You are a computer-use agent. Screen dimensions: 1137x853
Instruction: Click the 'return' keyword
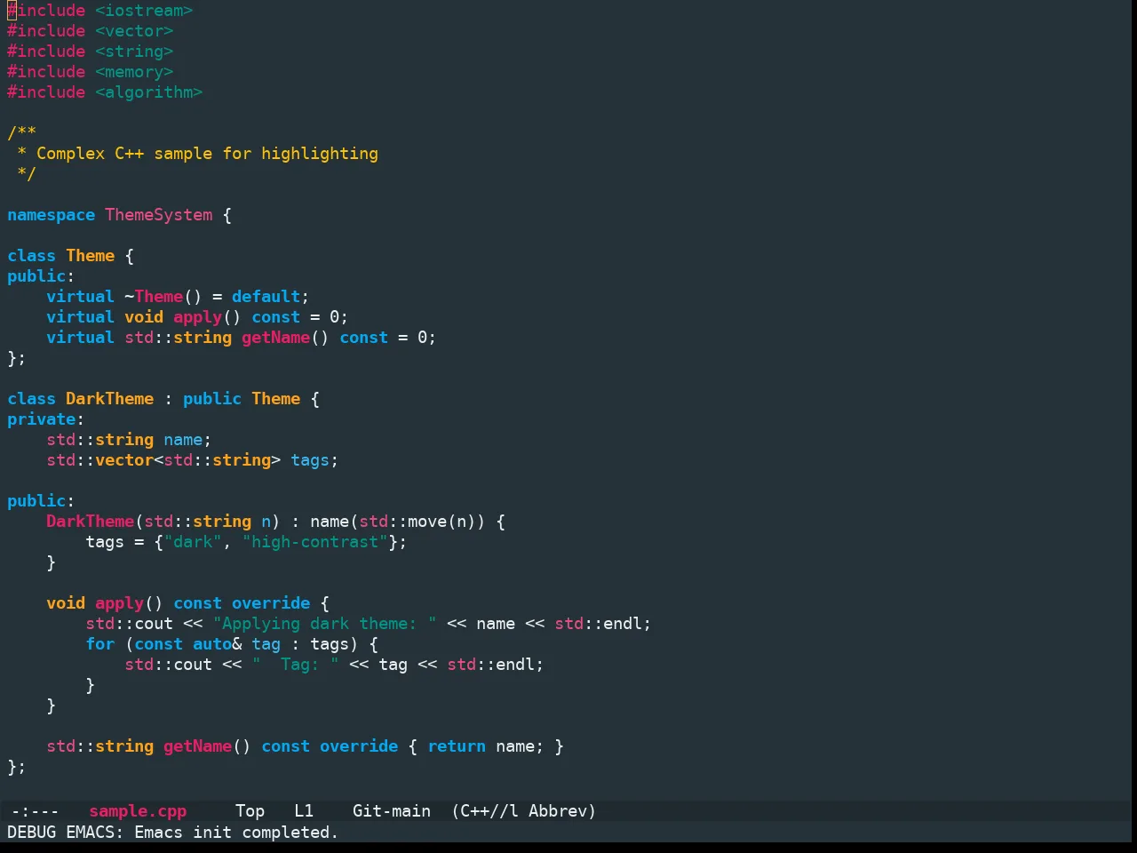(x=457, y=746)
